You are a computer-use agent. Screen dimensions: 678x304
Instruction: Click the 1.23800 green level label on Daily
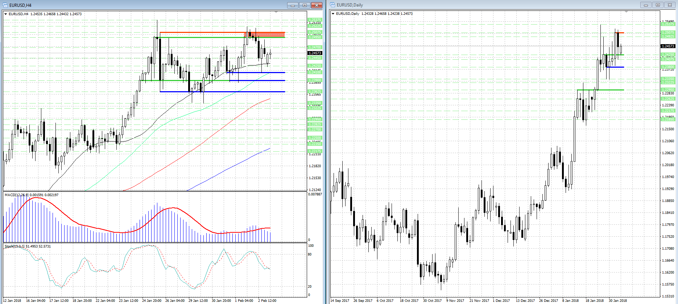coord(668,67)
